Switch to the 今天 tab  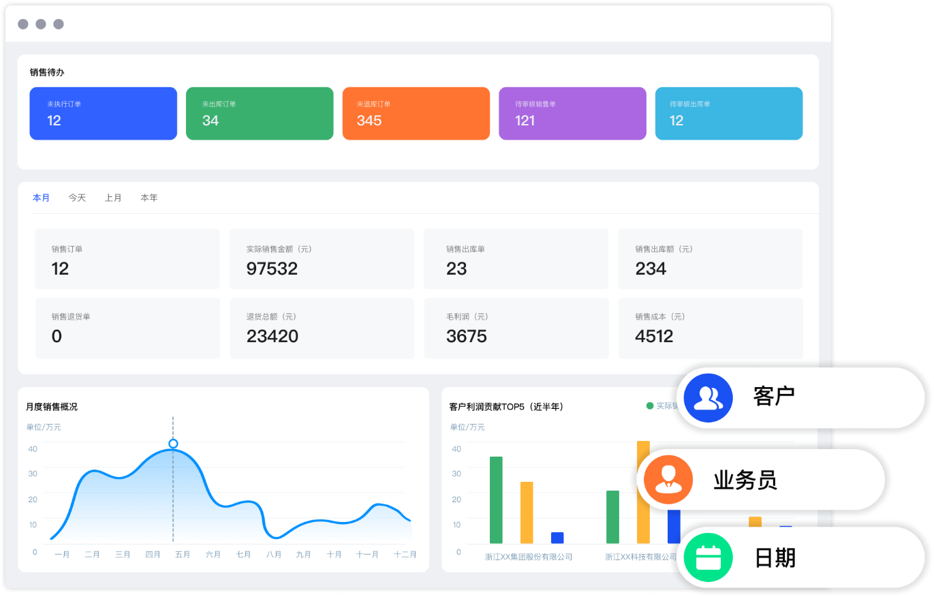click(77, 198)
